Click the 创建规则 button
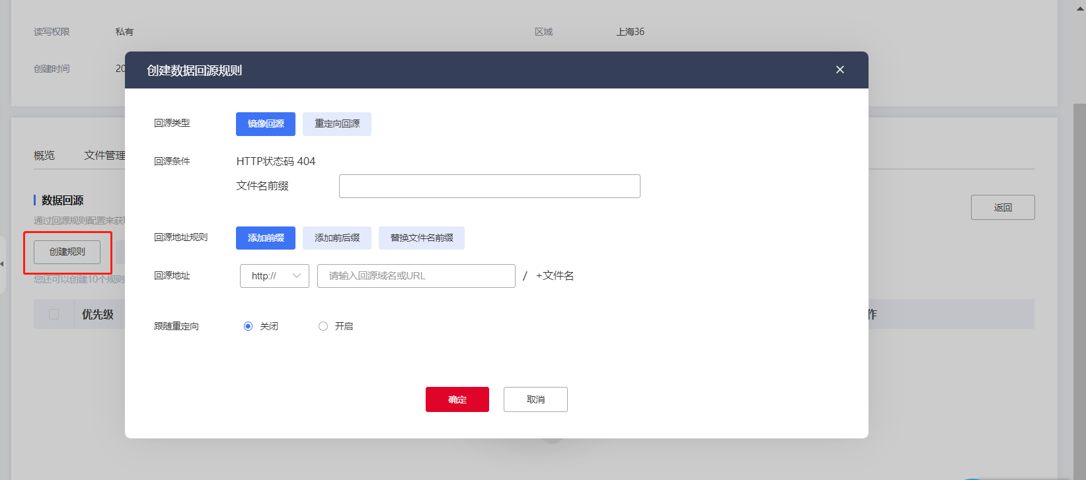The image size is (1086, 480). (67, 252)
